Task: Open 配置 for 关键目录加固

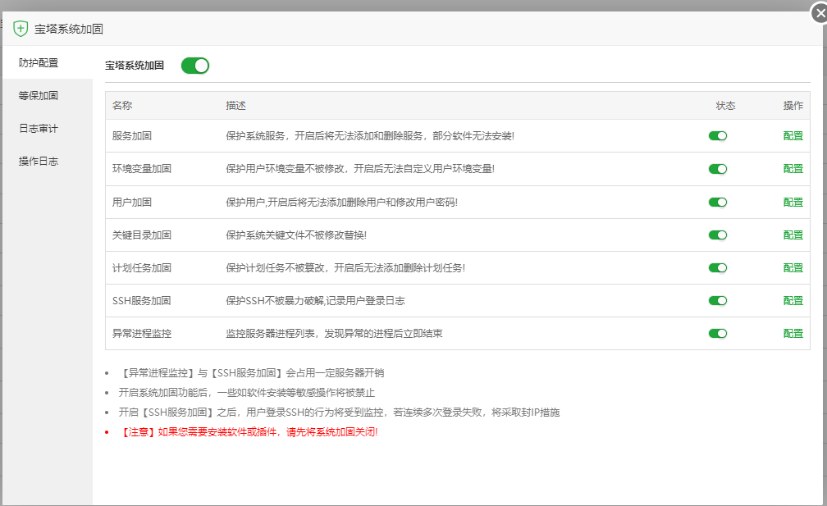Action: pos(793,235)
